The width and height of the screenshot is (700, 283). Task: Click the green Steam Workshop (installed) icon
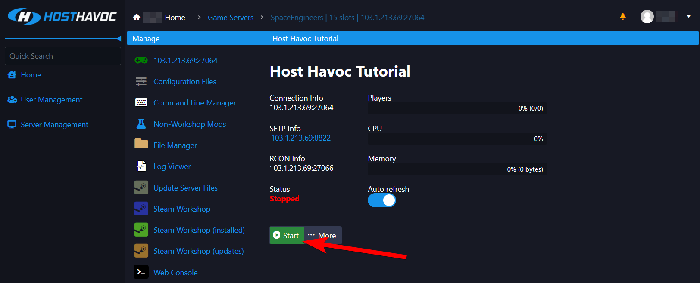click(141, 230)
